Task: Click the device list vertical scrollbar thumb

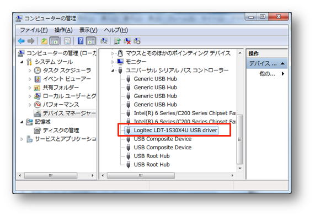Action: (239, 139)
